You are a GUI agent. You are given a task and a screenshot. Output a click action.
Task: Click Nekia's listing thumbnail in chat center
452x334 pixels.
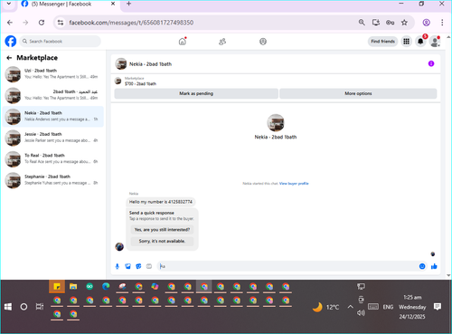pos(276,123)
